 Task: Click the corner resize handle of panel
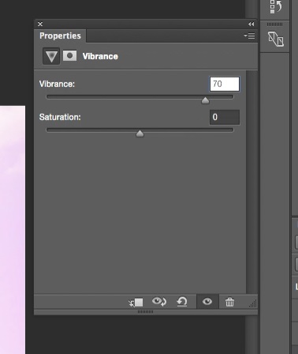pyautogui.click(x=252, y=304)
